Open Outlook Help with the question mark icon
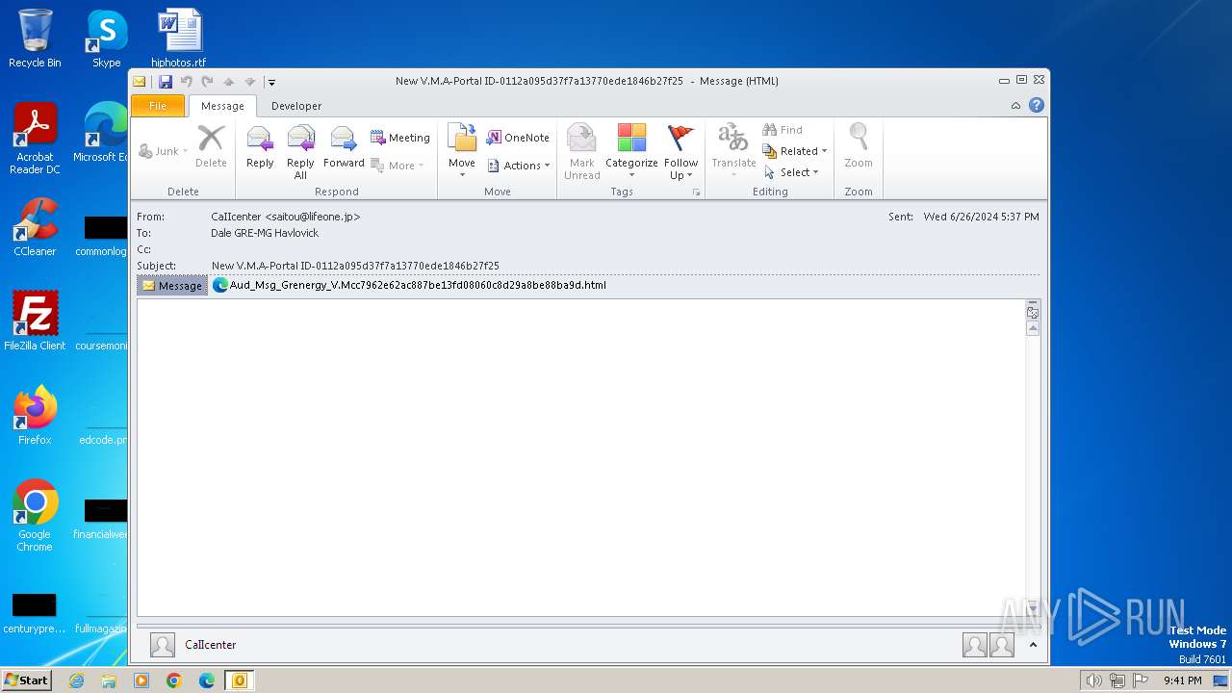 [1037, 106]
